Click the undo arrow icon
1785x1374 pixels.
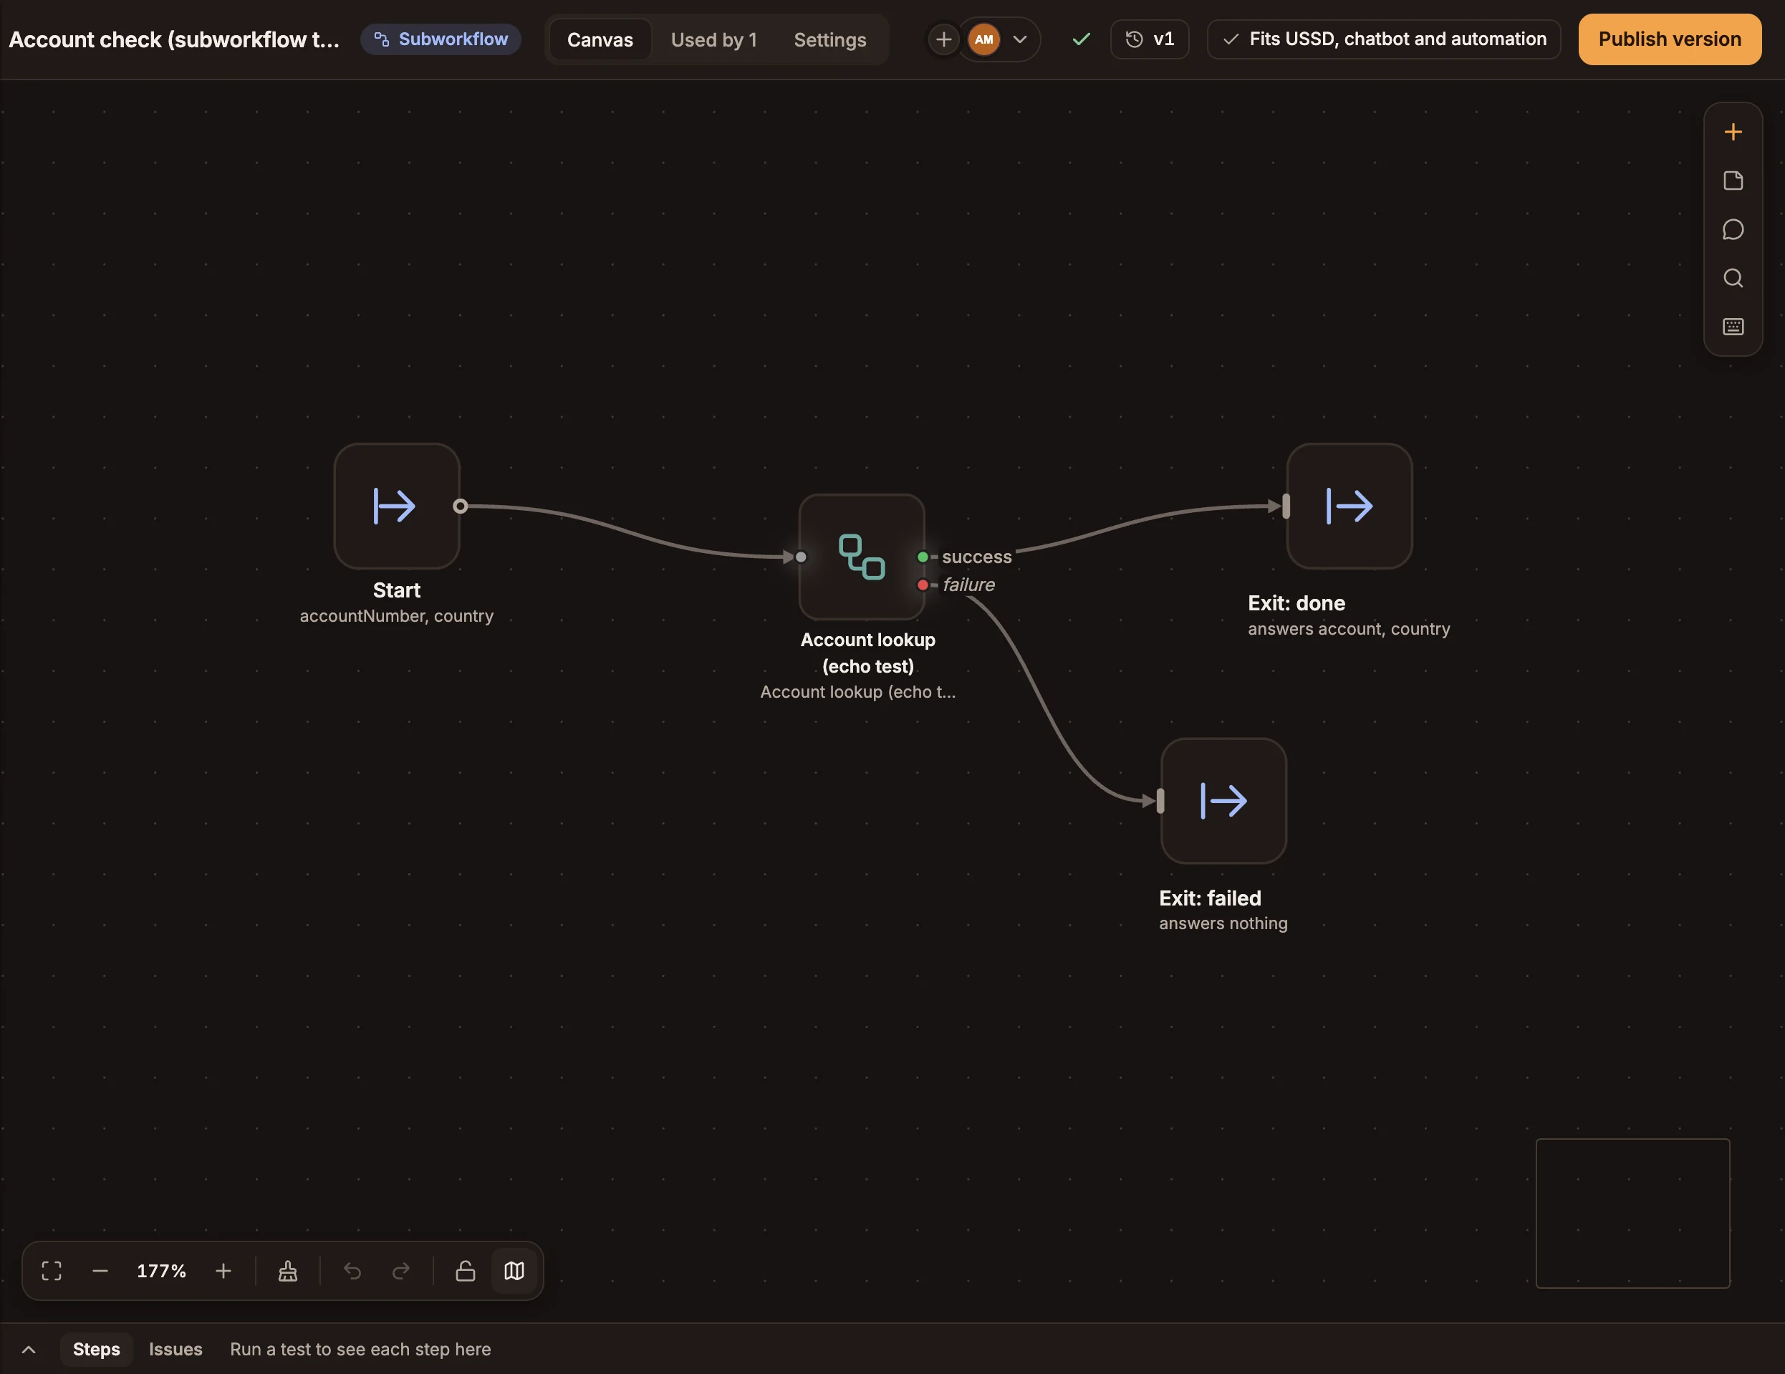click(352, 1271)
